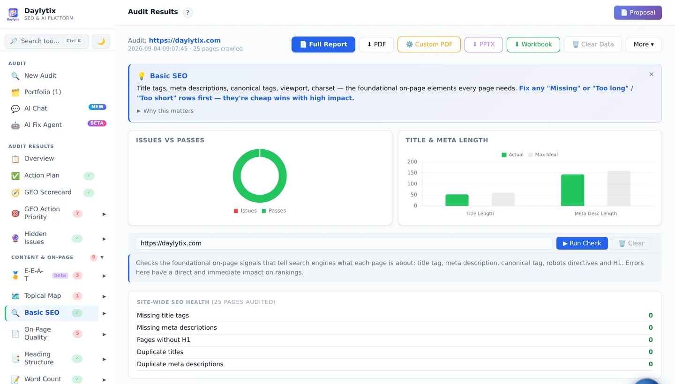The height and width of the screenshot is (384, 675).
Task: Click the red 7 badge on GEO Action Priority
Action: pos(77,214)
